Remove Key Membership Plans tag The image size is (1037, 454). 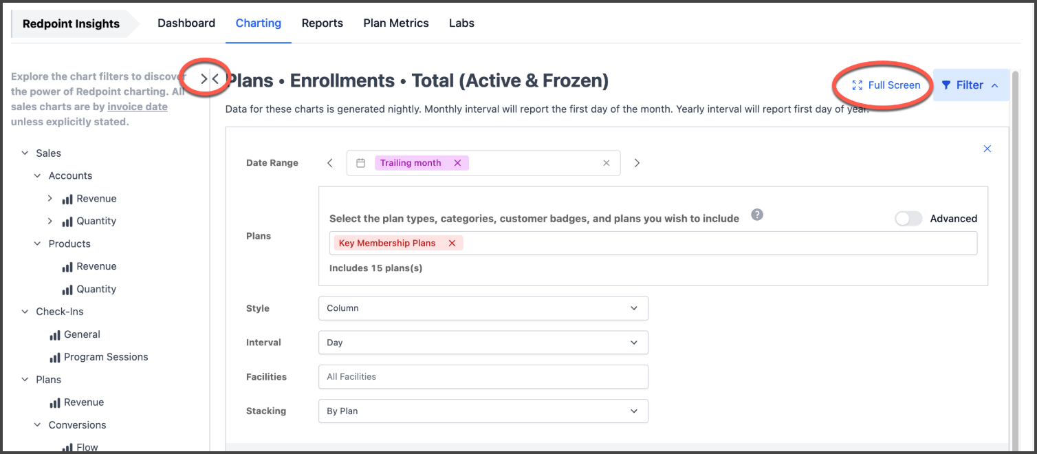[x=452, y=243]
